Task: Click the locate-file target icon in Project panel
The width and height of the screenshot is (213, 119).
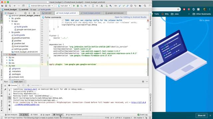Action: pyautogui.click(x=25, y=13)
